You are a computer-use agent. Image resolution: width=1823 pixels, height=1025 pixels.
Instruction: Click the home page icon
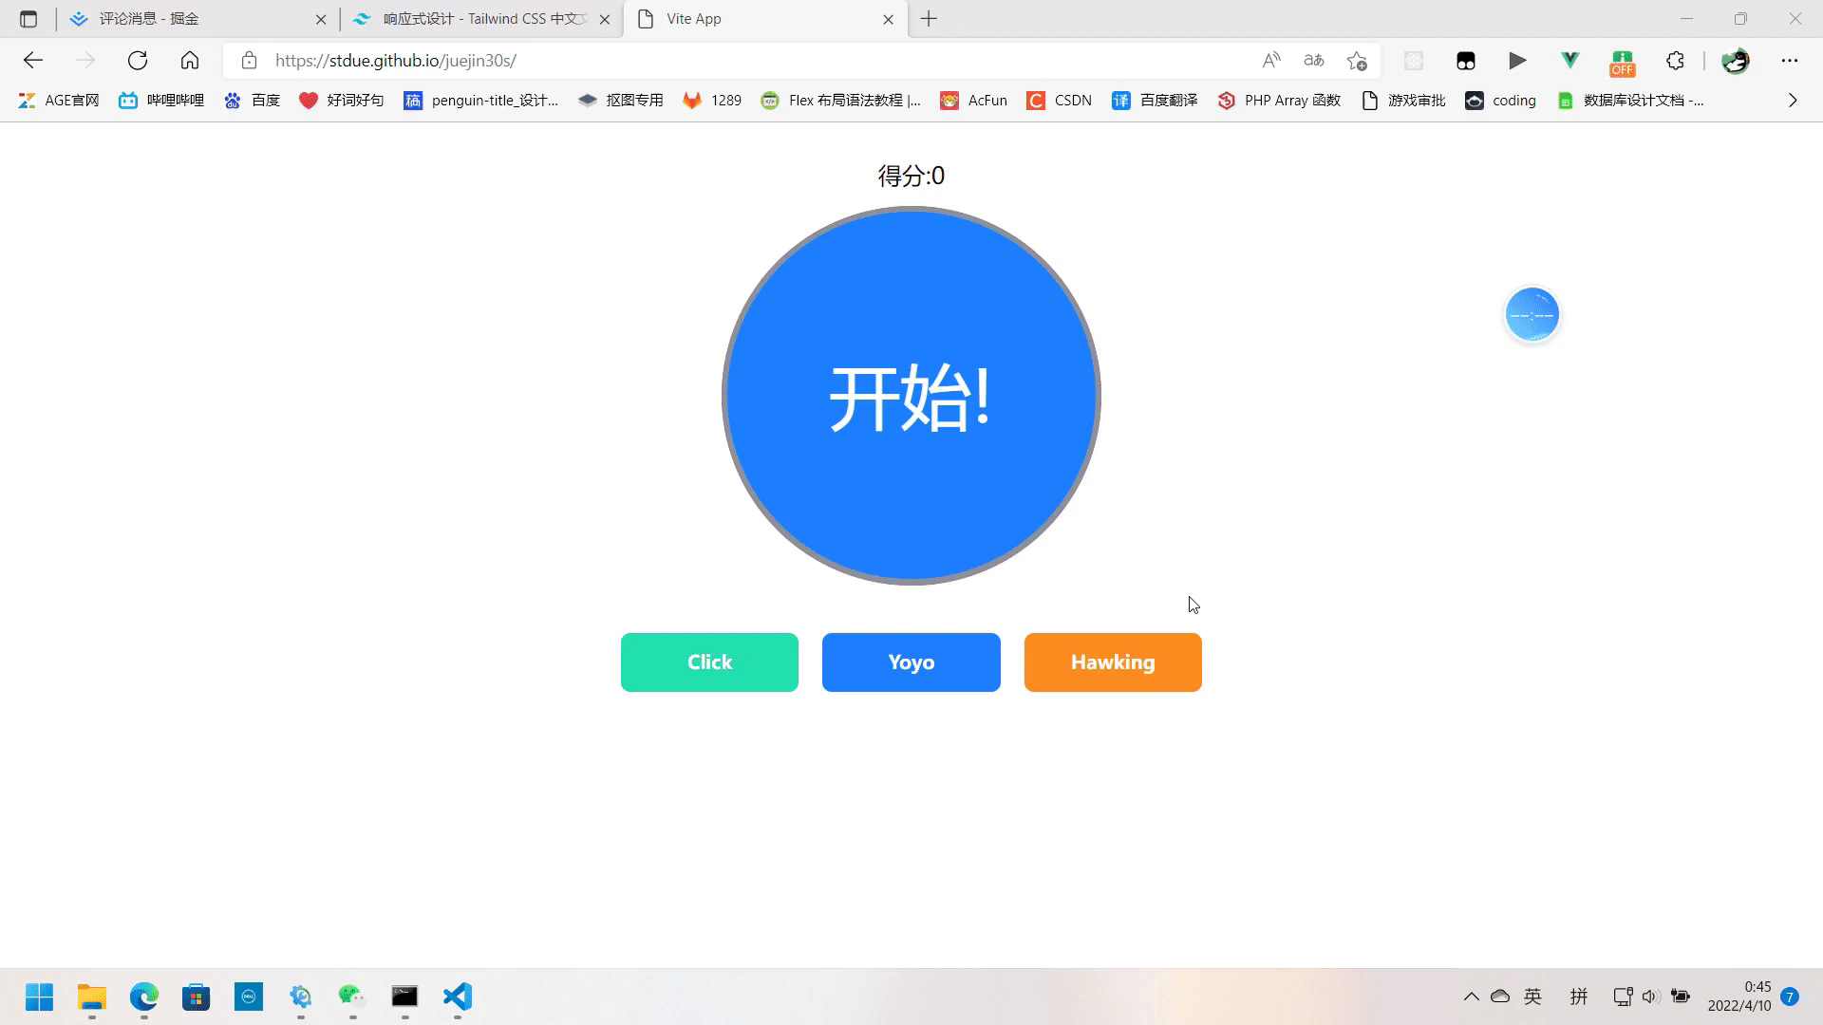pos(190,61)
